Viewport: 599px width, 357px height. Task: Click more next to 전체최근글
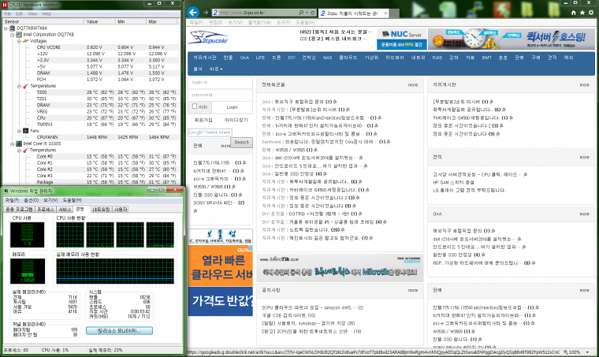coord(412,85)
